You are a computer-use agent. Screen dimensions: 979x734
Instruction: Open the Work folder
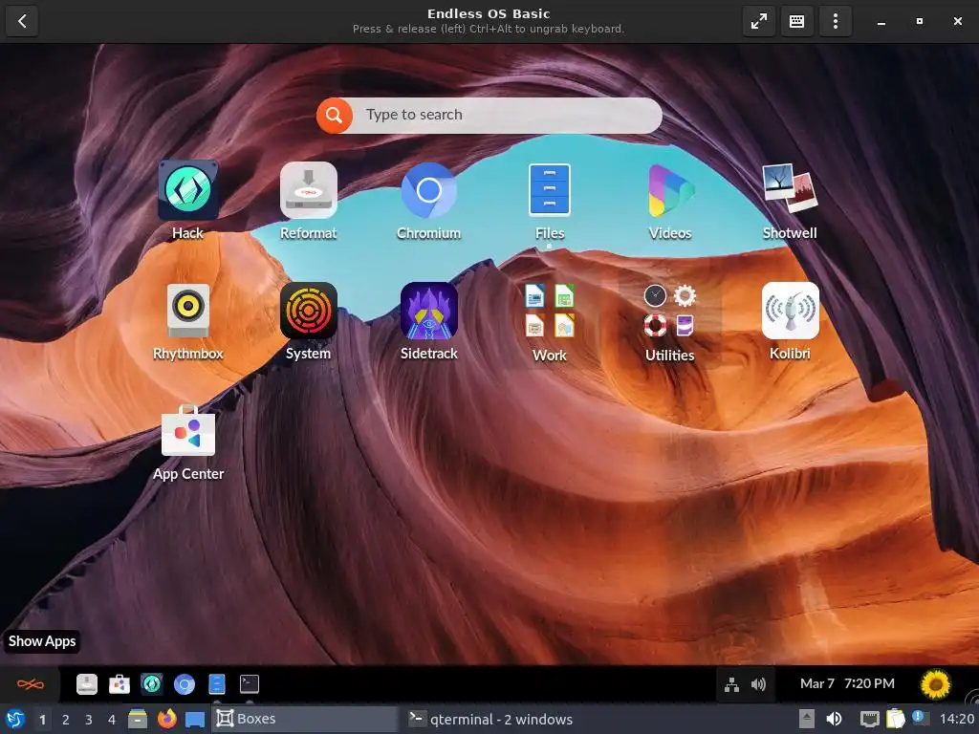pos(550,311)
